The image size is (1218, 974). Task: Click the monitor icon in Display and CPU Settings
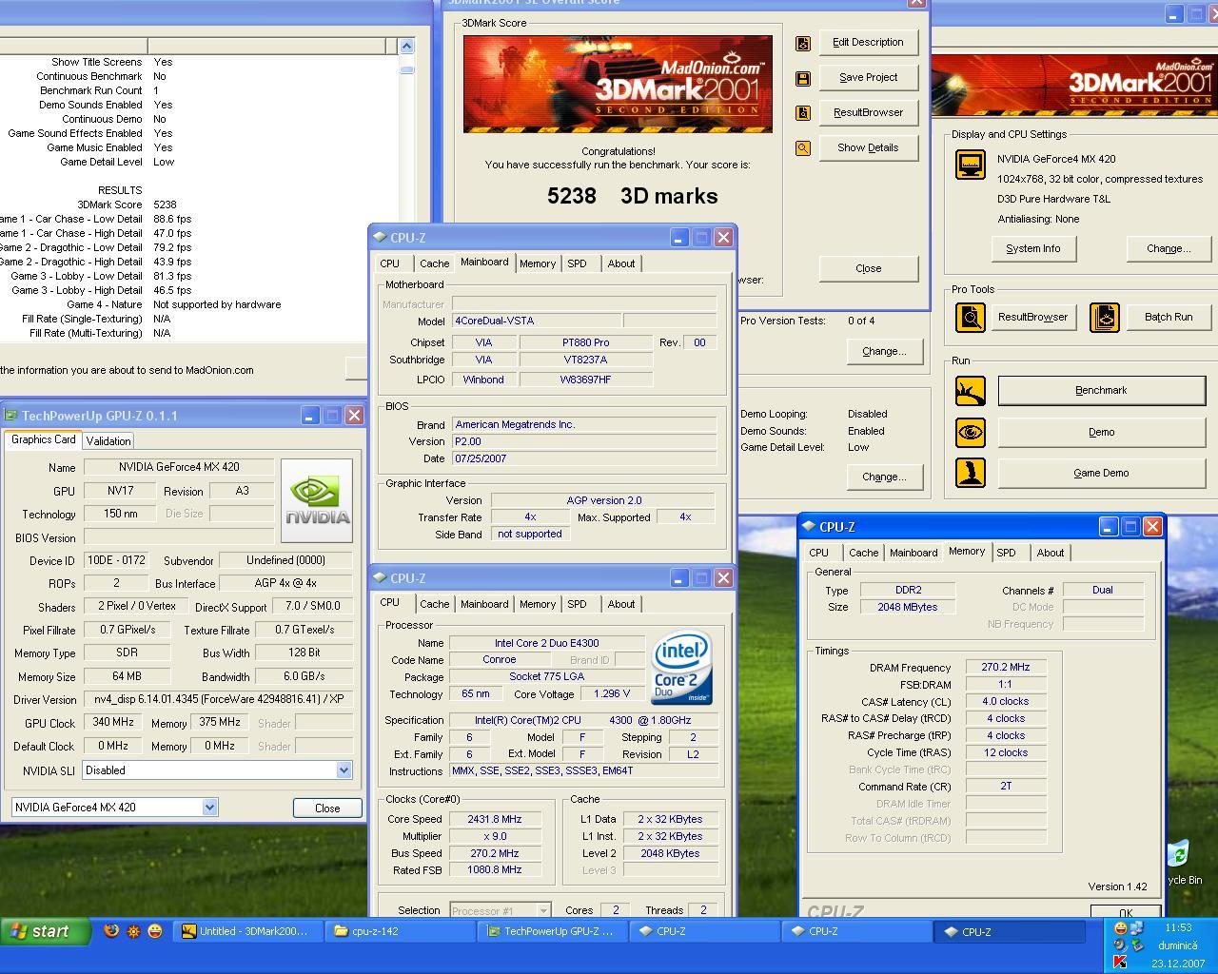[x=970, y=165]
